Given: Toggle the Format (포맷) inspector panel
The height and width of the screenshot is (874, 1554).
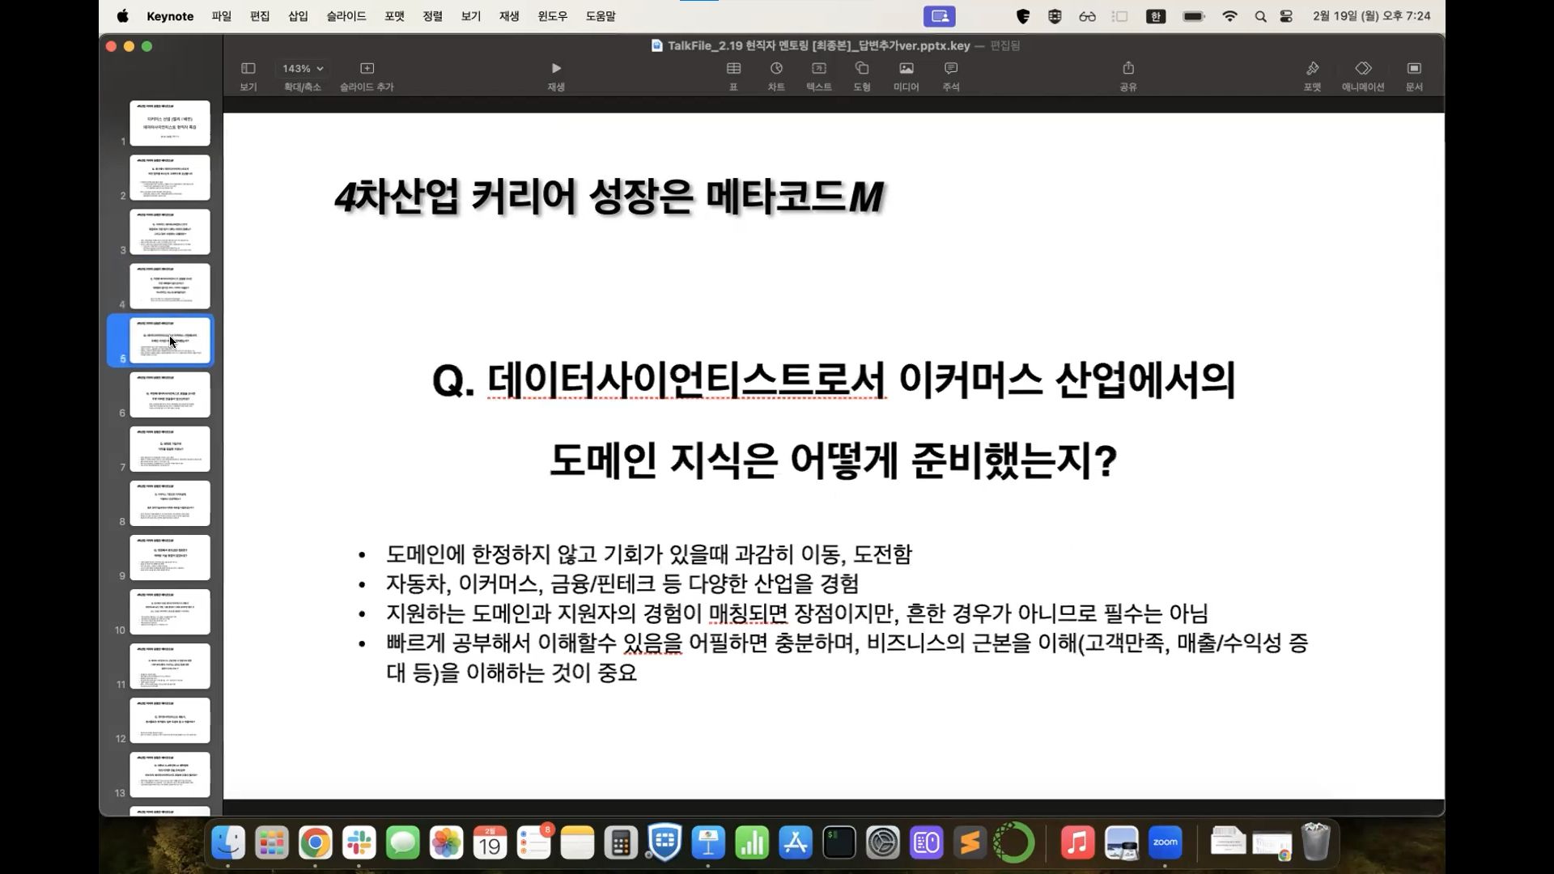Looking at the screenshot, I should tap(1312, 69).
